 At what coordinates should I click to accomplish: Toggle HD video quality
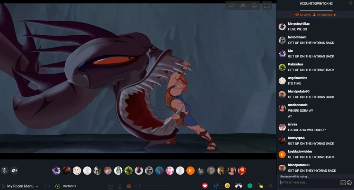(129, 186)
